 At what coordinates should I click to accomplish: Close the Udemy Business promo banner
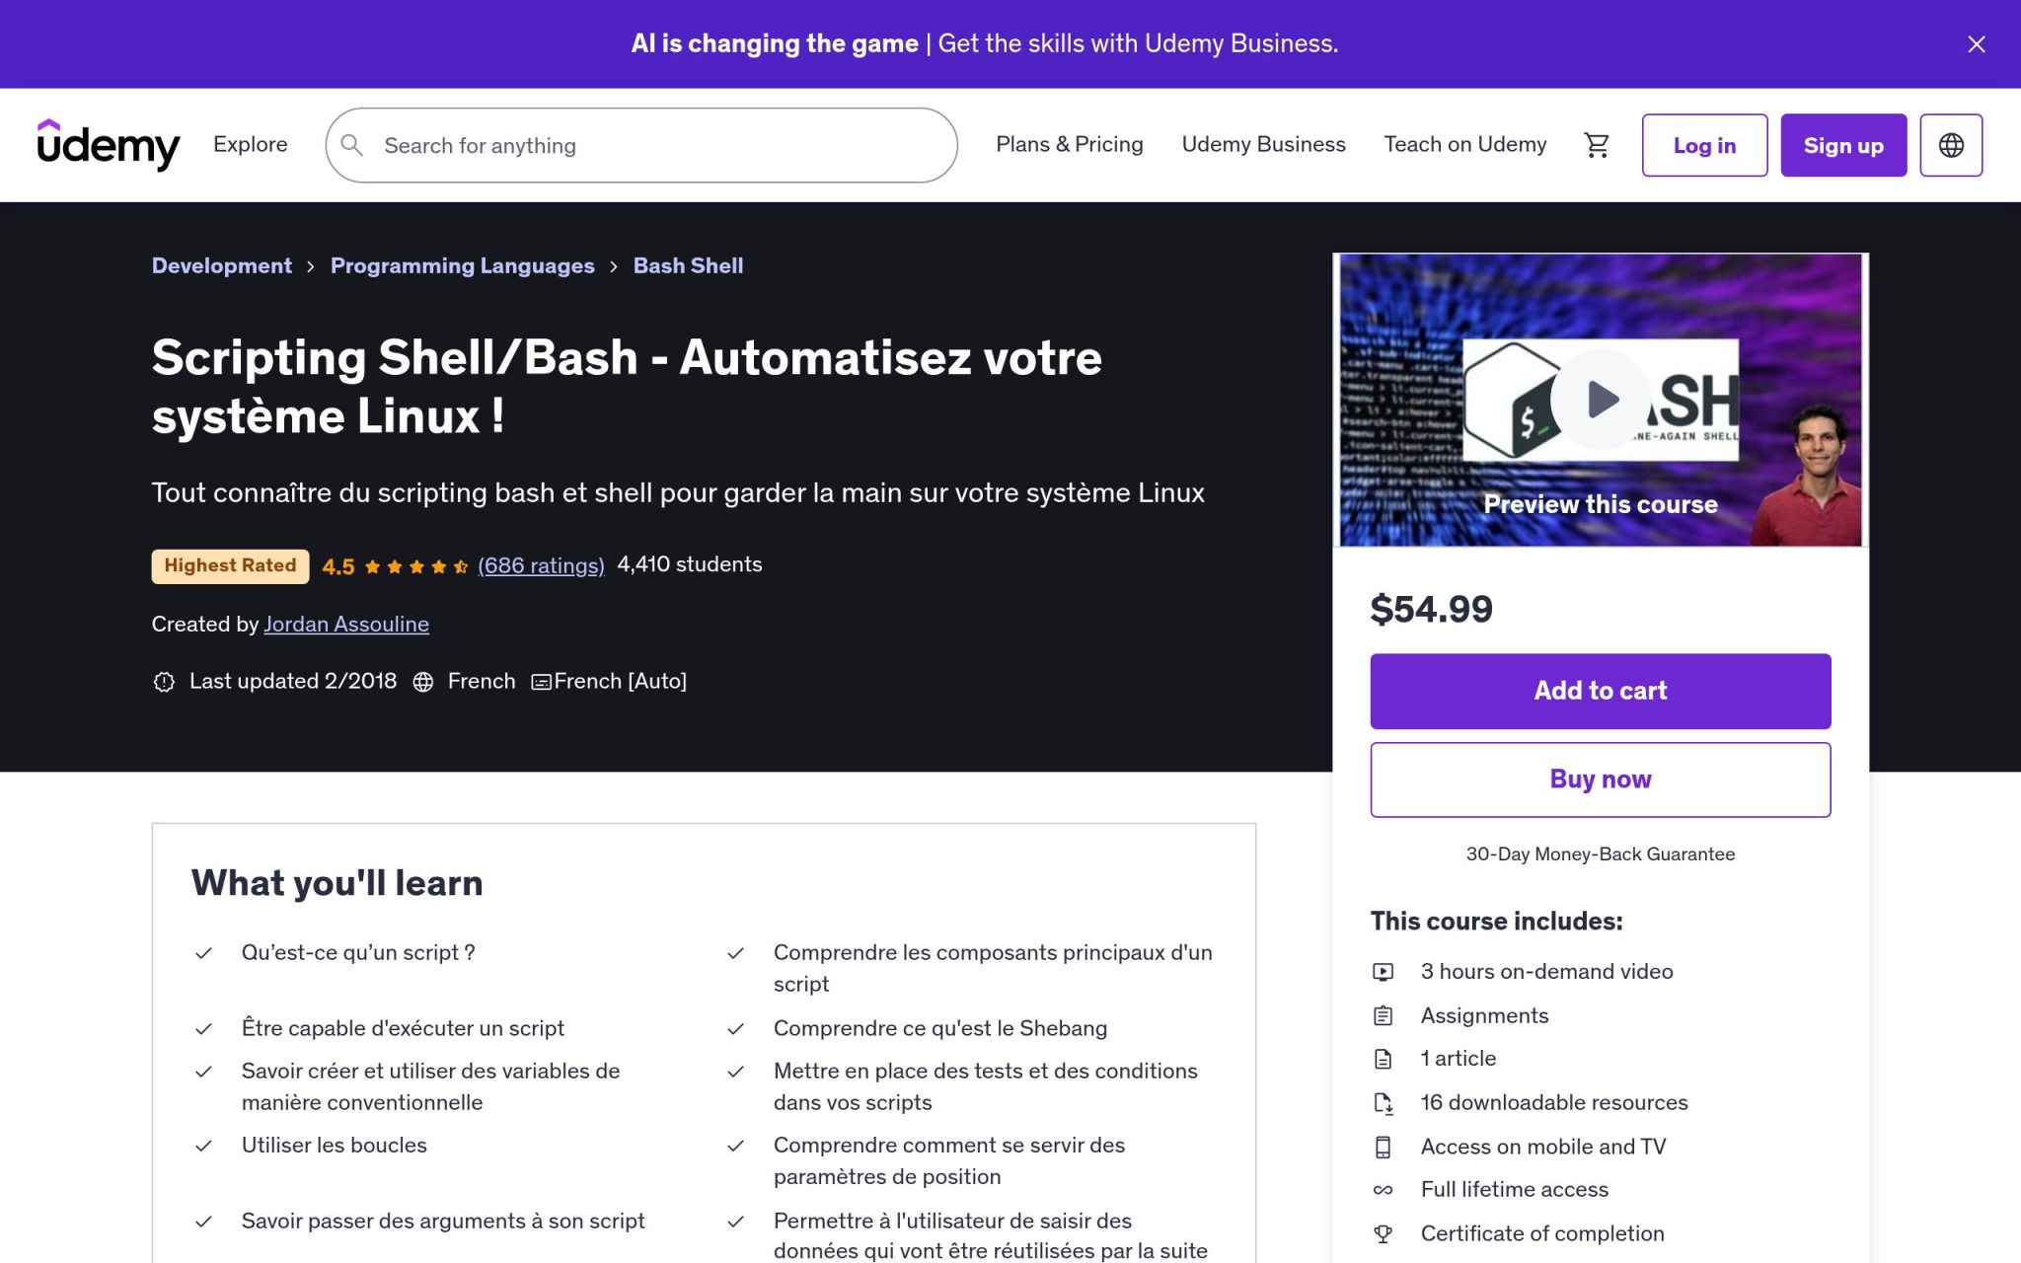1976,44
